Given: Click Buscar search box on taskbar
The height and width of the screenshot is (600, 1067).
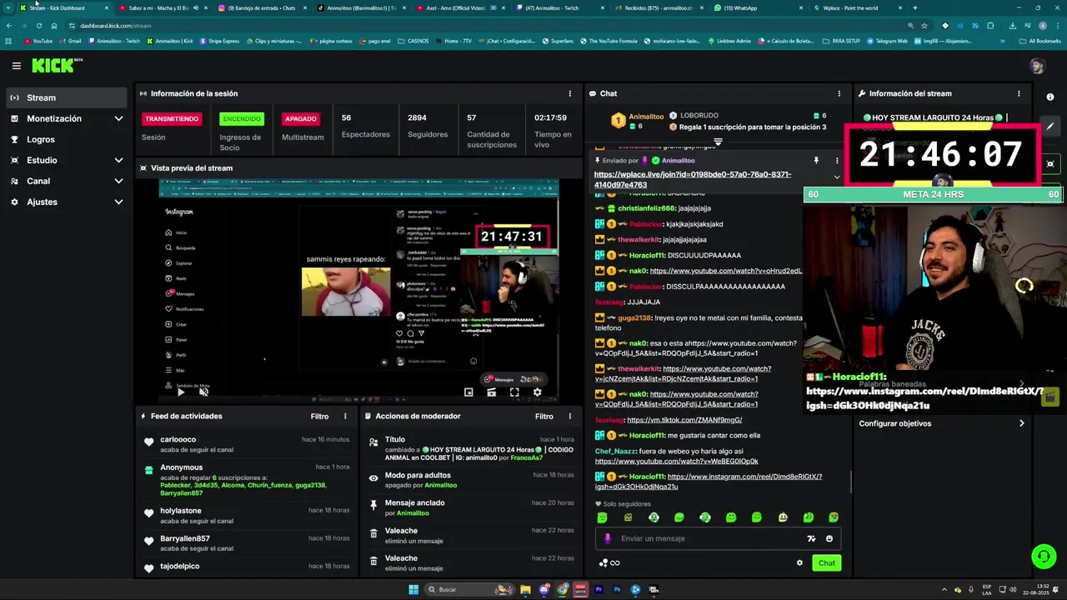Looking at the screenshot, I should tap(471, 589).
